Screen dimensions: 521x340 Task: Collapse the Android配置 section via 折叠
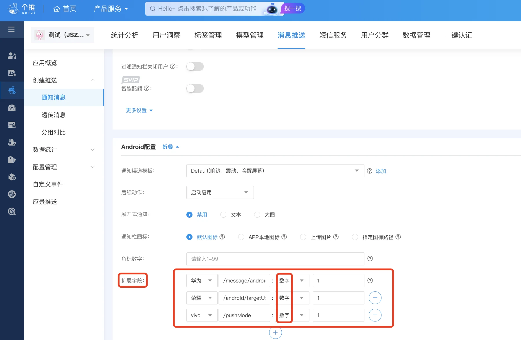[x=171, y=147]
